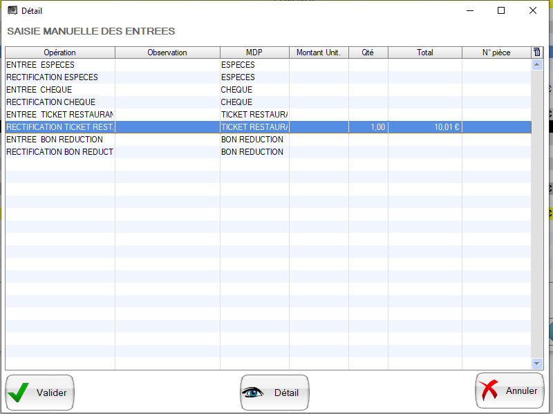The width and height of the screenshot is (553, 414).
Task: Click the trash icon in table header
Action: [x=537, y=53]
